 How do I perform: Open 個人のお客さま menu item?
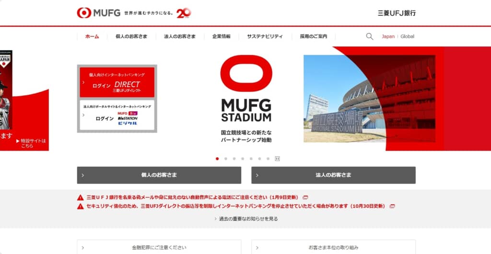coord(131,36)
